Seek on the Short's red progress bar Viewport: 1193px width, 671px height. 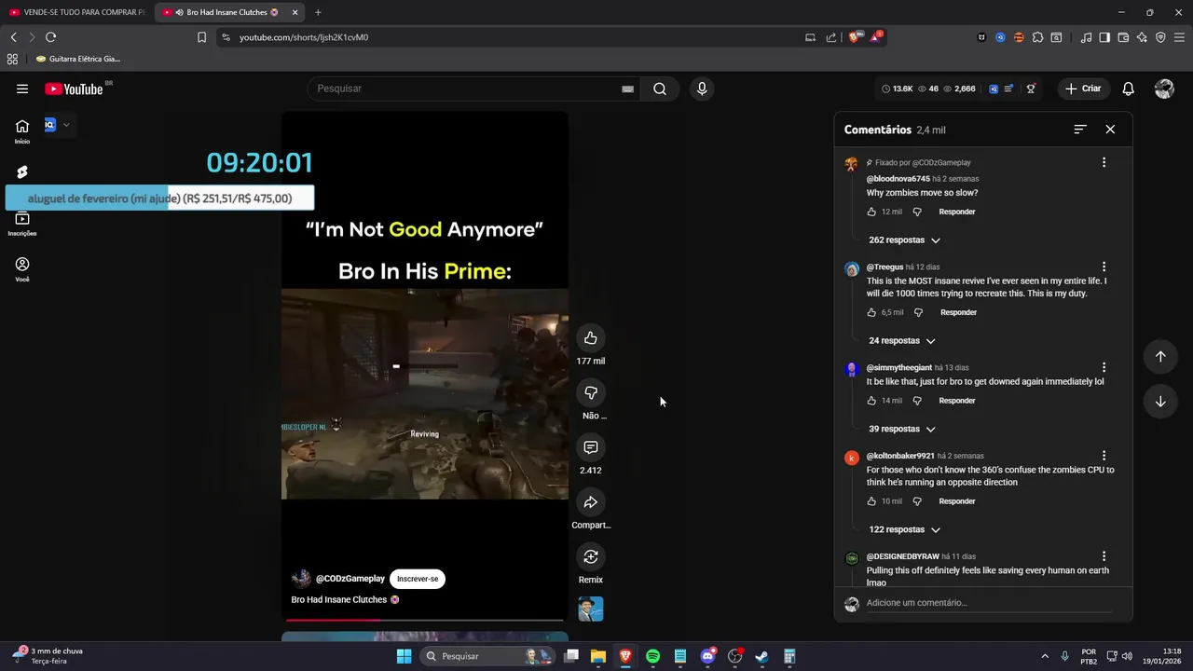point(425,619)
